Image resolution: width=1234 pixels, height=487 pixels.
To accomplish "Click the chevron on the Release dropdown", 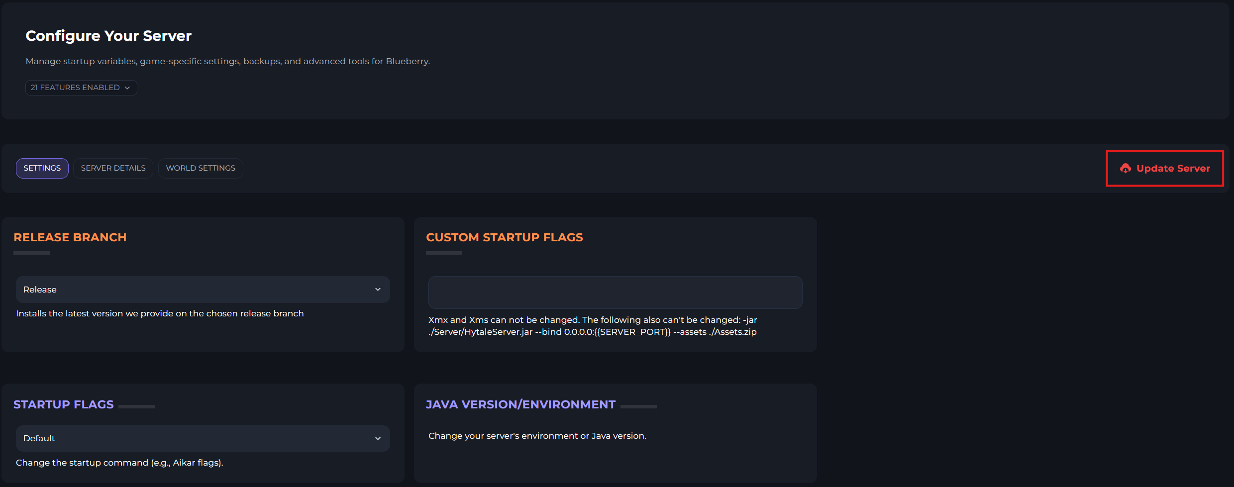I will [x=378, y=290].
